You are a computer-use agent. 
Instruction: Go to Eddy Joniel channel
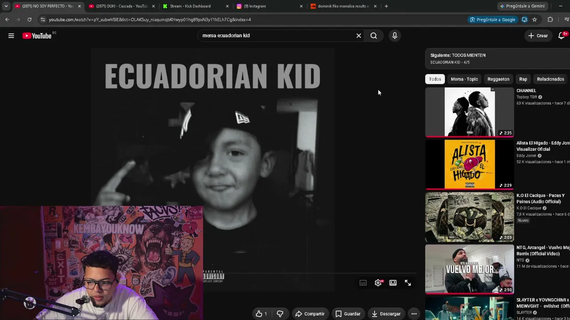tap(526, 156)
